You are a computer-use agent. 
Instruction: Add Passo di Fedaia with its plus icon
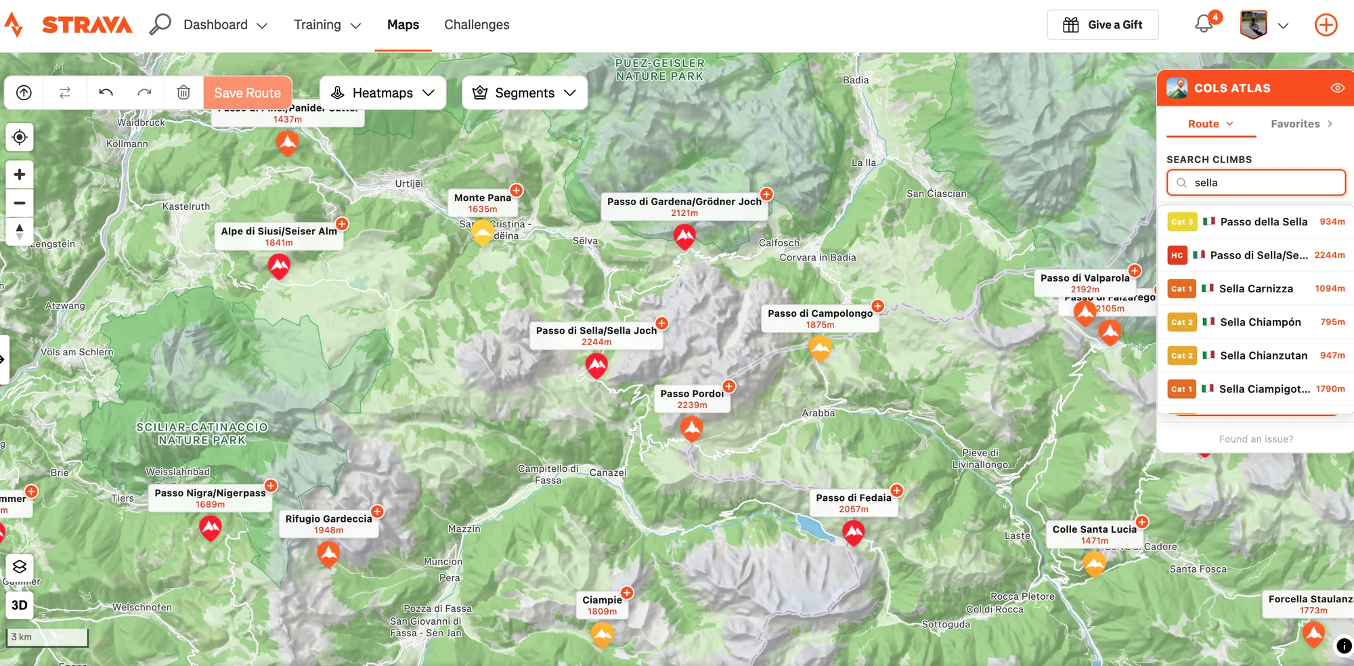click(896, 490)
